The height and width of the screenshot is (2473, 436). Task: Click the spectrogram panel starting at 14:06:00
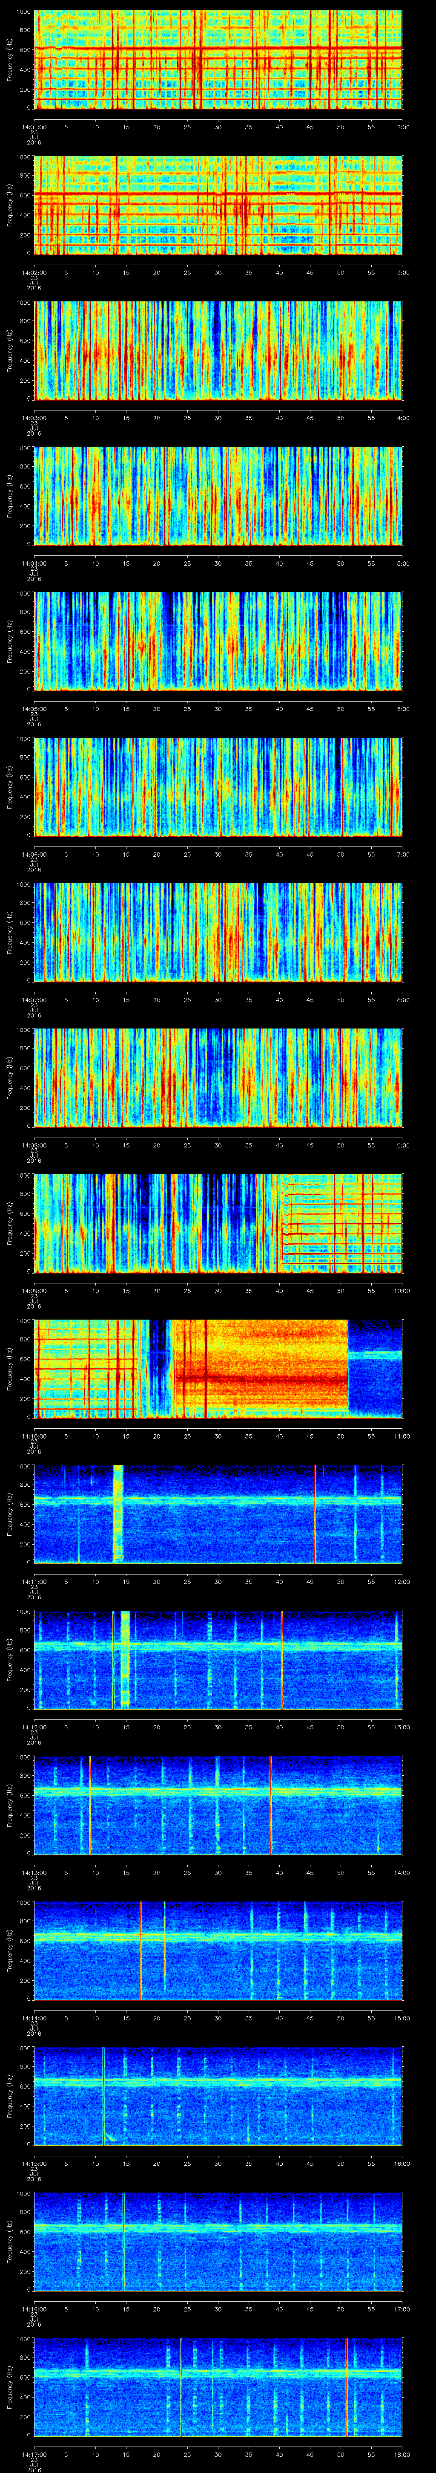point(218,787)
